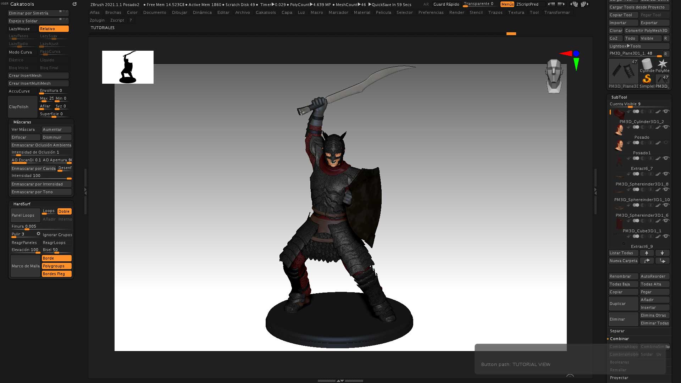Screen dimensions: 681x383
Task: Click the Duplicar subtool button
Action: (x=623, y=304)
